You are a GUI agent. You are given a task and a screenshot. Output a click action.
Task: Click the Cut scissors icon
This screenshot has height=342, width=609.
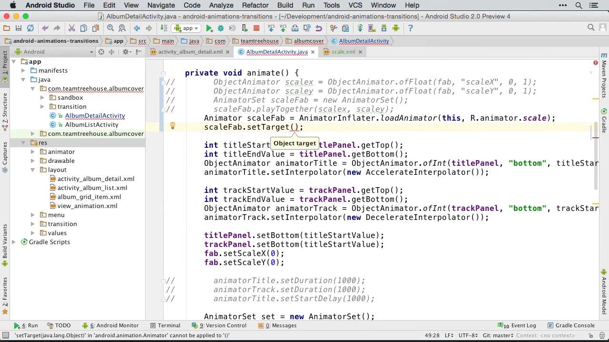point(72,28)
